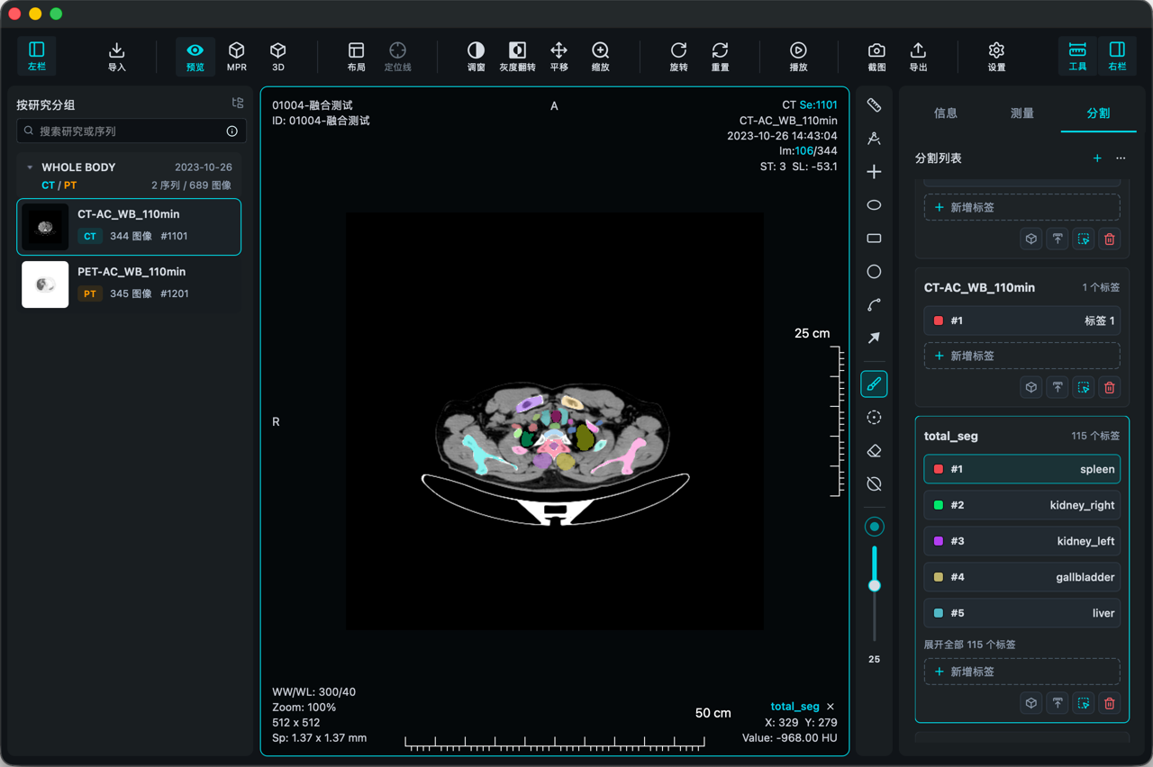This screenshot has width=1153, height=767.
Task: Start cine playback with 播放
Action: coord(799,56)
